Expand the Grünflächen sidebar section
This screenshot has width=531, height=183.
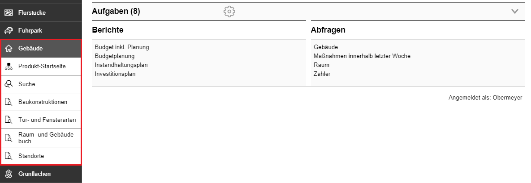(41, 174)
